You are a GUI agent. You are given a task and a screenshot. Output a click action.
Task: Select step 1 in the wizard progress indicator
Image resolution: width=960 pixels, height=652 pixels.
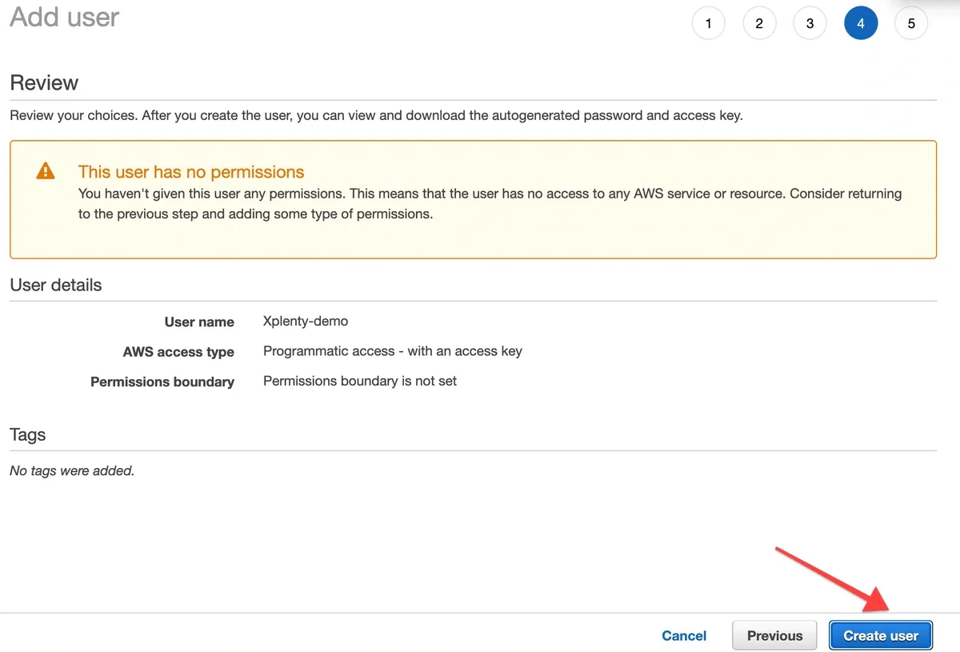(708, 22)
